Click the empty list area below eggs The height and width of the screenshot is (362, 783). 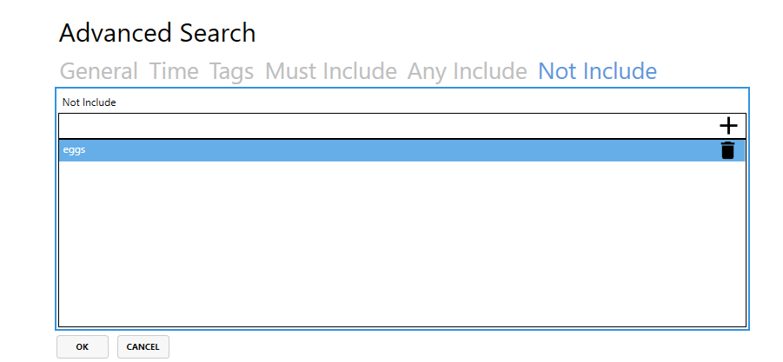(x=402, y=243)
